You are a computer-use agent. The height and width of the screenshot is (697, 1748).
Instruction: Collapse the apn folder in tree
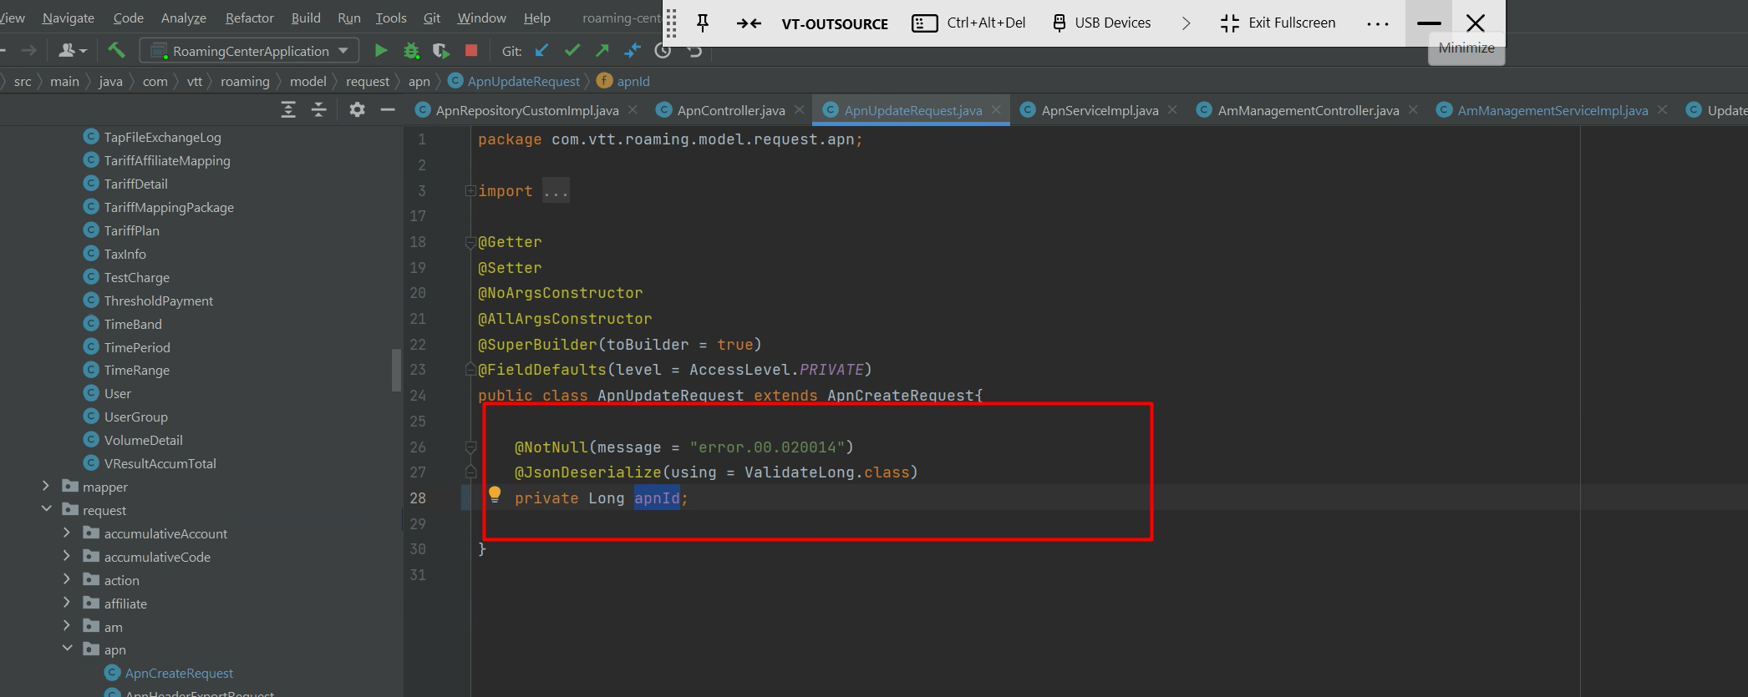[67, 649]
